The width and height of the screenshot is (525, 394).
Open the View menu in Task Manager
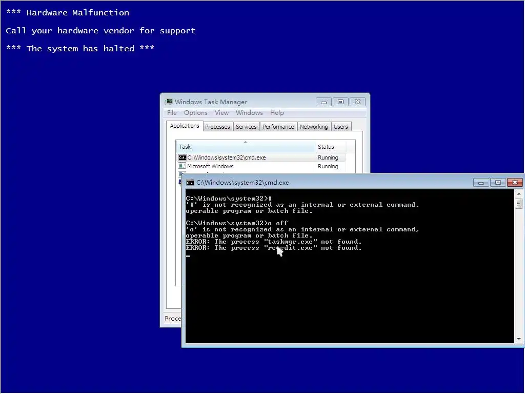[221, 113]
